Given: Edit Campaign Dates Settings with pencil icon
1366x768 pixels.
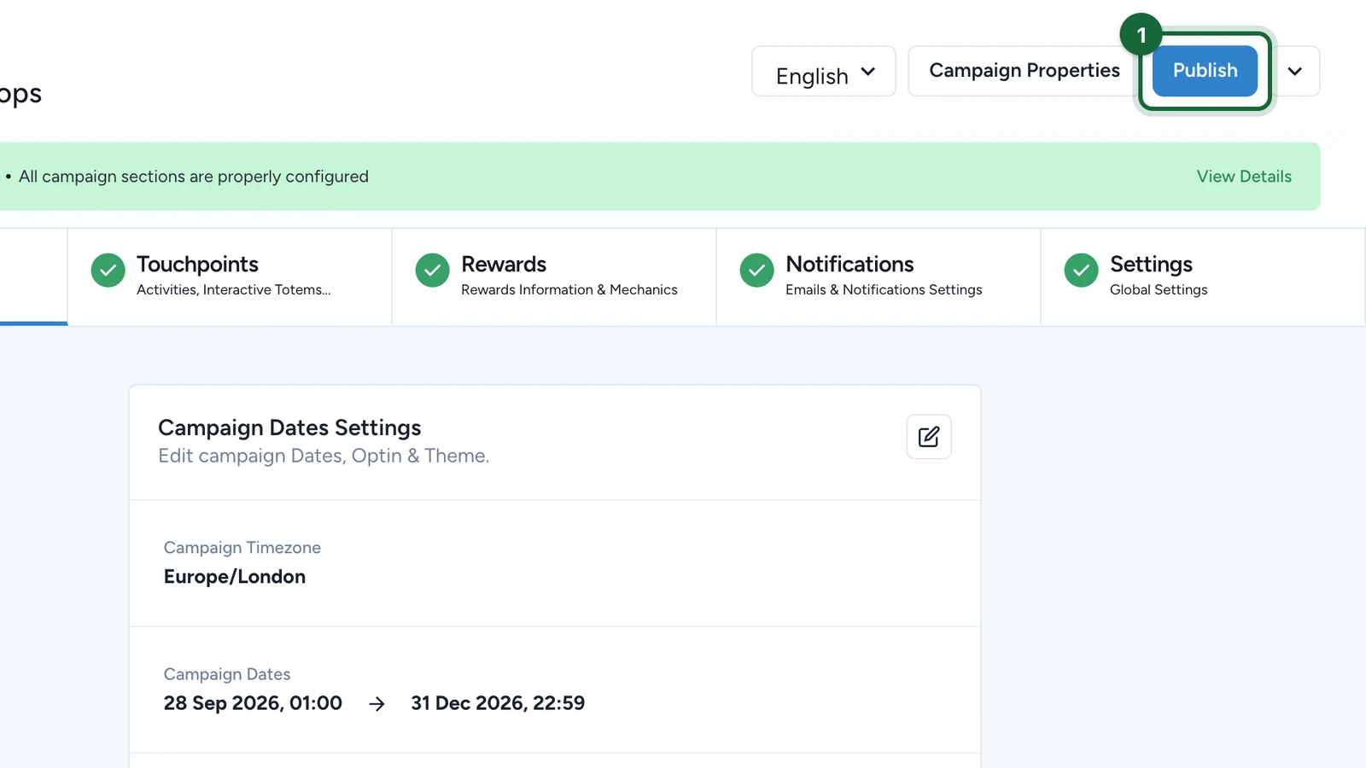Looking at the screenshot, I should point(929,437).
